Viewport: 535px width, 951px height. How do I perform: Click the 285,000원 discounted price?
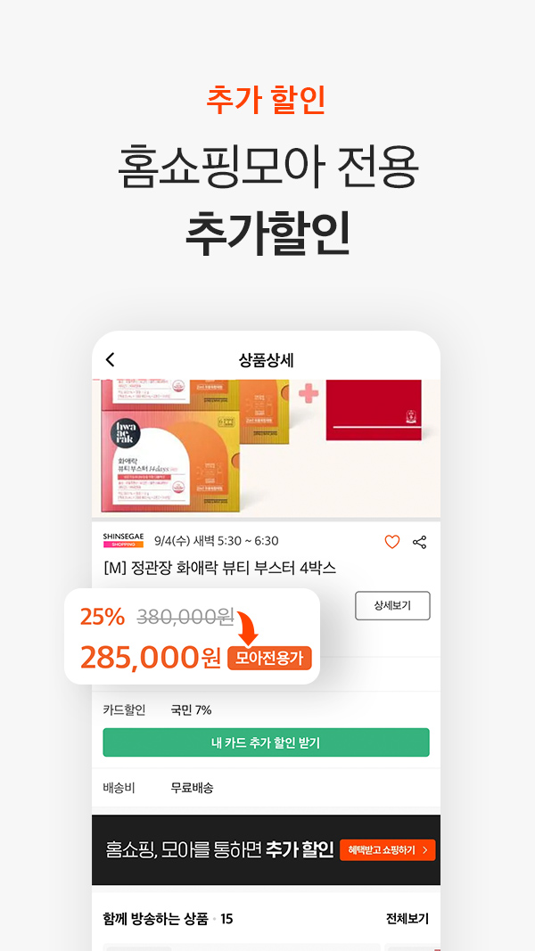[x=151, y=658]
